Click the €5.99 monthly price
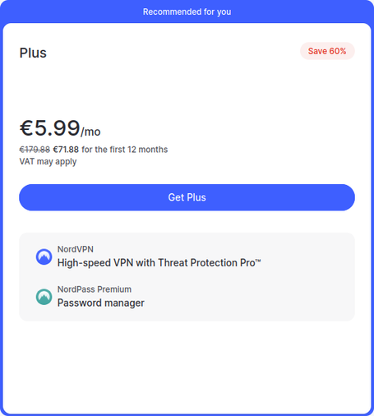The image size is (374, 416). (50, 128)
